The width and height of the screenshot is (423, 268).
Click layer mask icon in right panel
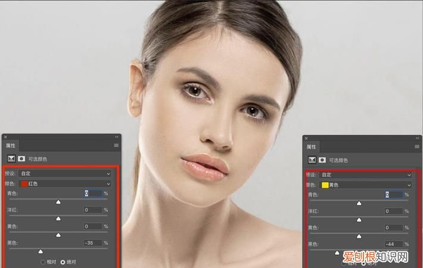tap(322, 160)
